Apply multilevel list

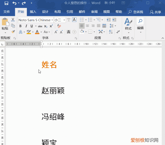(x=98, y=20)
